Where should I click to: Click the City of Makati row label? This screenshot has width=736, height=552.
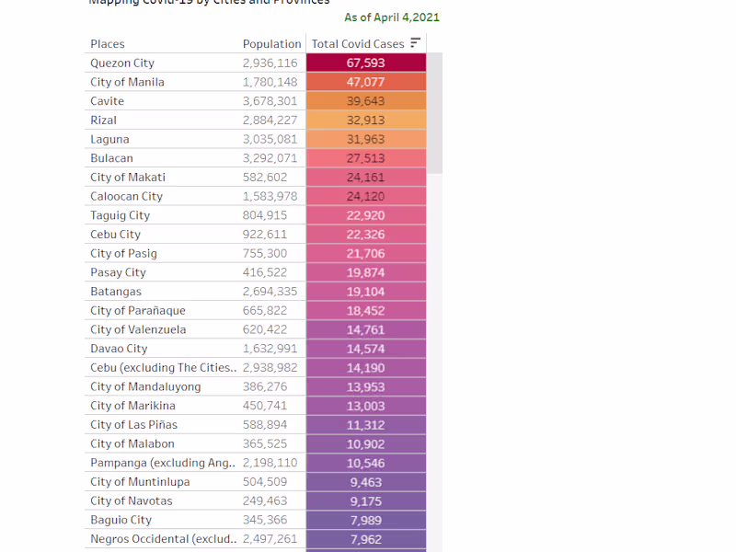tap(128, 178)
